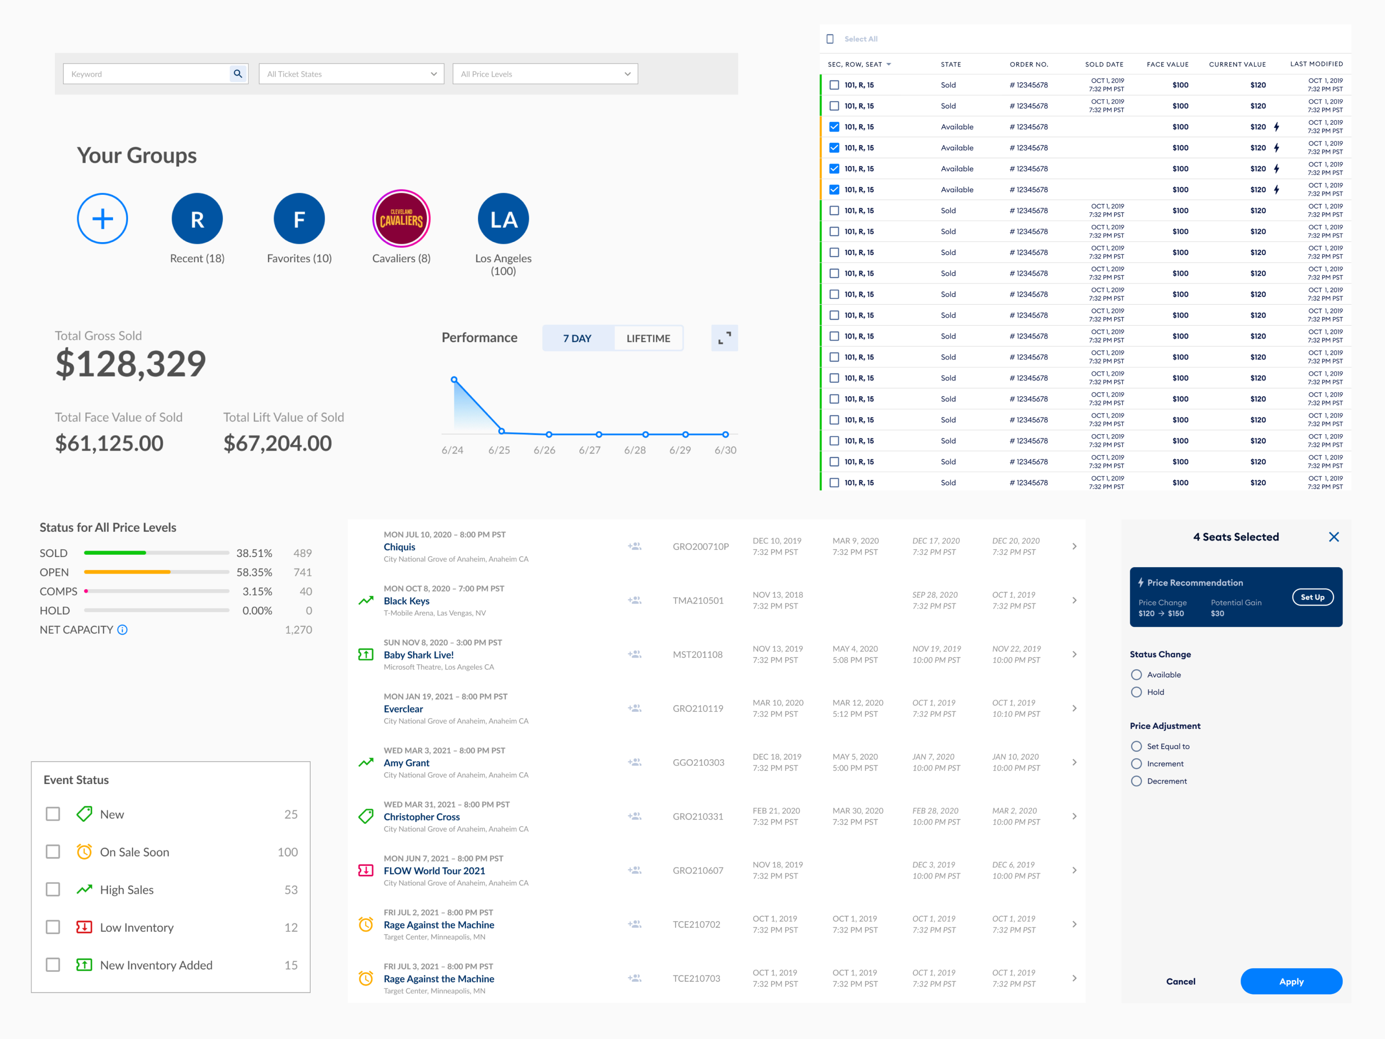The height and width of the screenshot is (1039, 1385).
Task: Click High Sales icon beside Black Keys
Action: click(x=366, y=601)
